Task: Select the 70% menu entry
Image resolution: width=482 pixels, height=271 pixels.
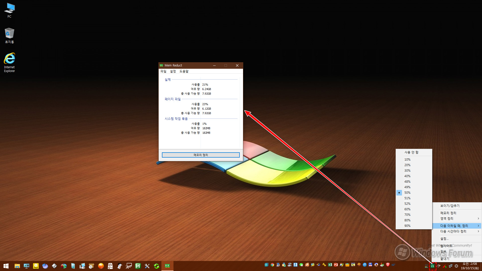Action: click(x=414, y=215)
